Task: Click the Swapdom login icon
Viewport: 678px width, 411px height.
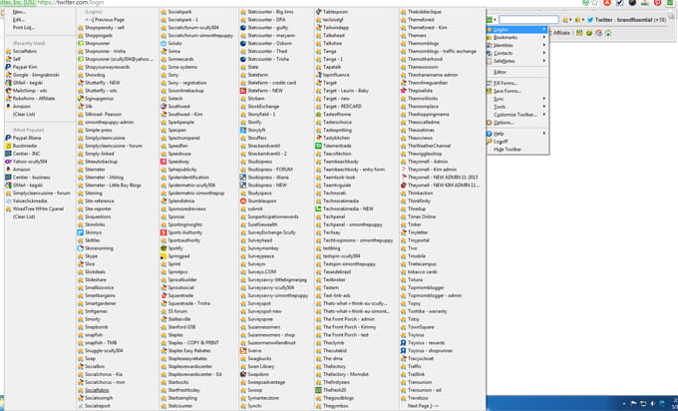Action: (243, 374)
